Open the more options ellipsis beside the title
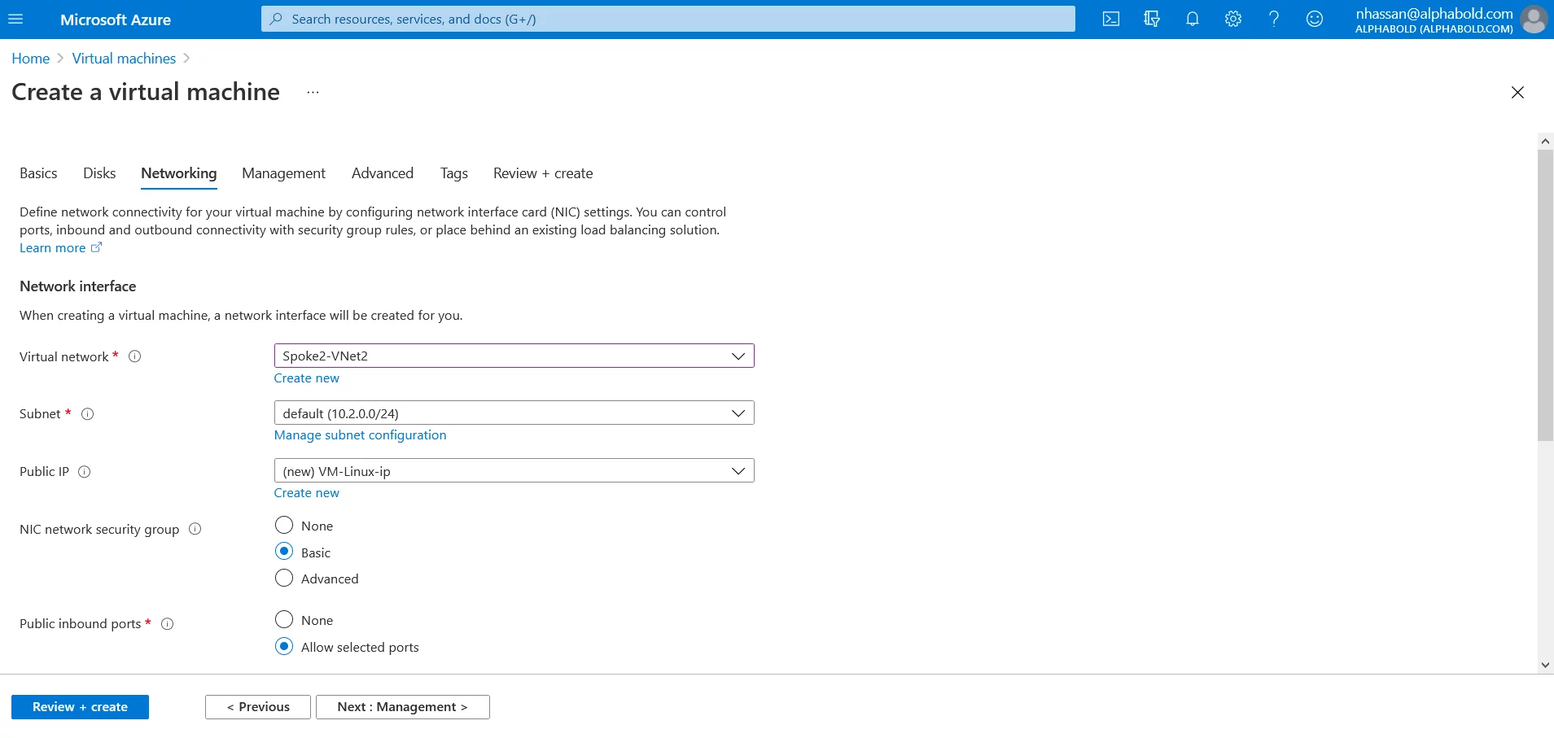This screenshot has width=1554, height=738. pyautogui.click(x=313, y=93)
